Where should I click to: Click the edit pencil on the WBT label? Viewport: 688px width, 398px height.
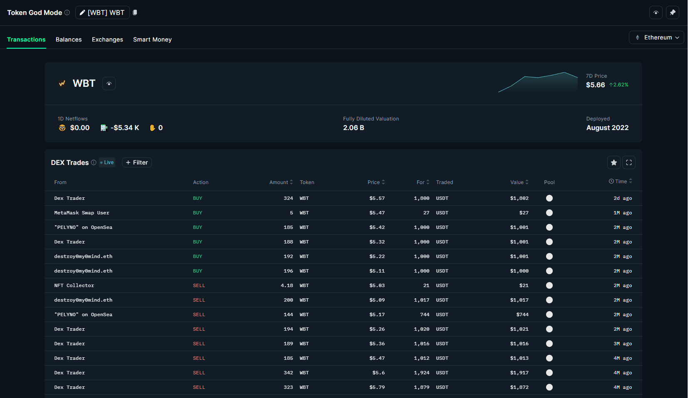click(x=82, y=12)
